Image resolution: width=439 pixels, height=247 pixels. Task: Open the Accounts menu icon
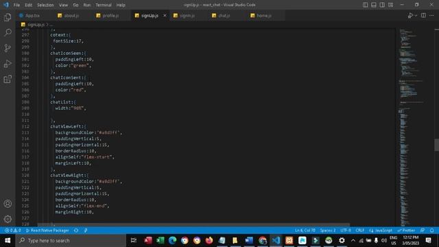[8, 204]
